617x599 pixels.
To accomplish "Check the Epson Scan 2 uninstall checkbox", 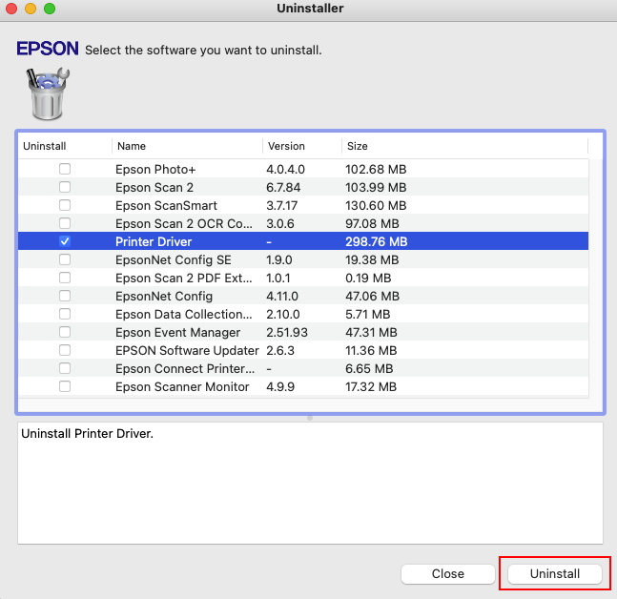I will 65,187.
